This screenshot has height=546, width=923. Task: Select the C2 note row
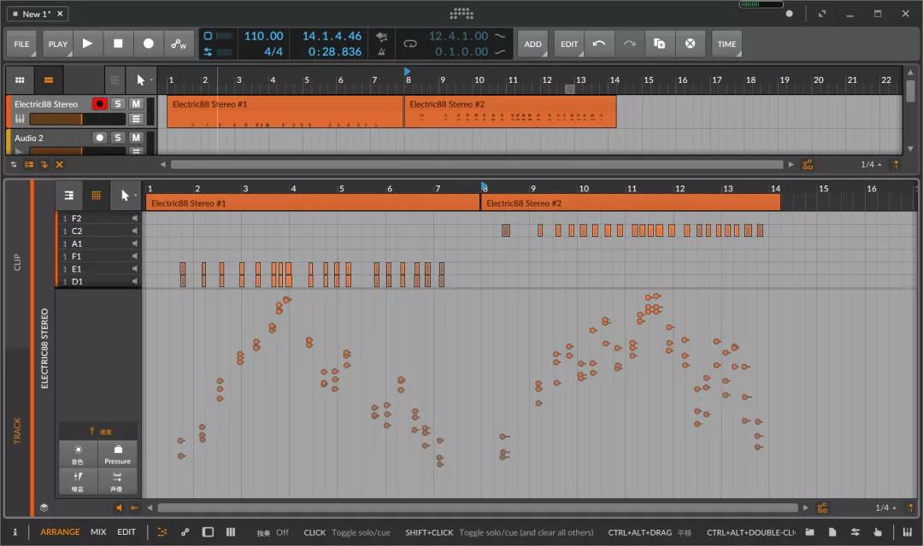pyautogui.click(x=97, y=232)
